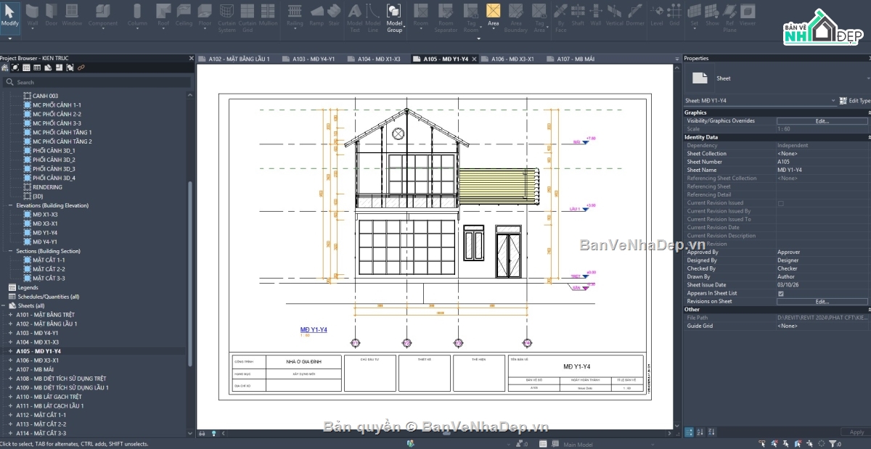871x449 pixels.
Task: Select the Column tool
Action: tap(137, 15)
